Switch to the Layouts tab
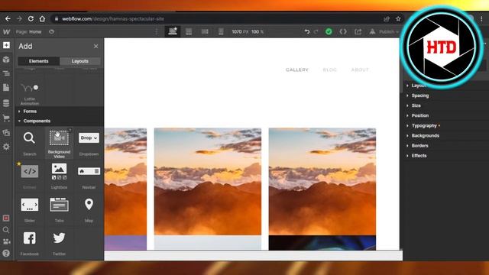Screen dimensions: 489x275 (80, 61)
